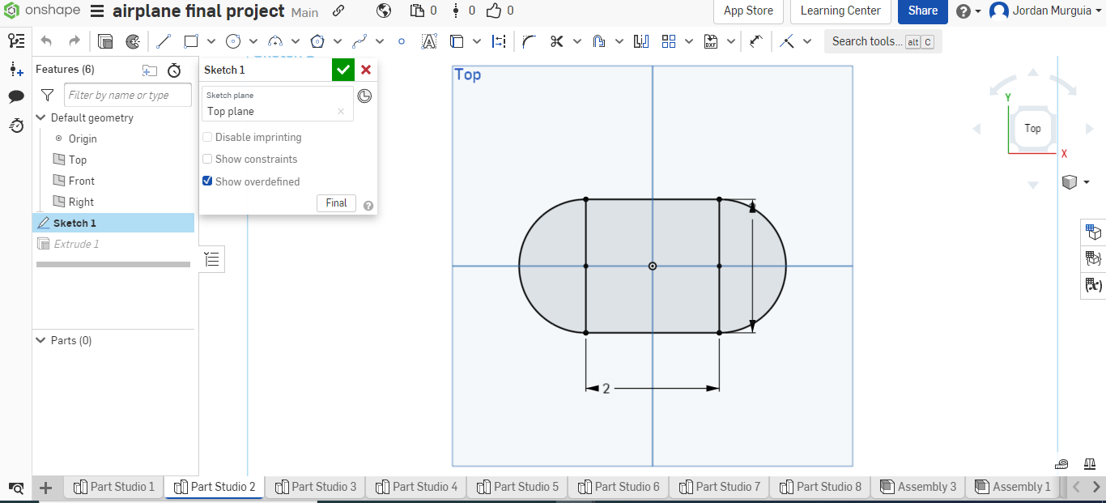
Task: Switch to the Part Studio 5 tab
Action: coord(517,487)
